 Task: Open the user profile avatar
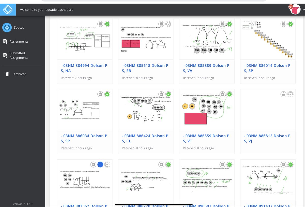tap(295, 10)
